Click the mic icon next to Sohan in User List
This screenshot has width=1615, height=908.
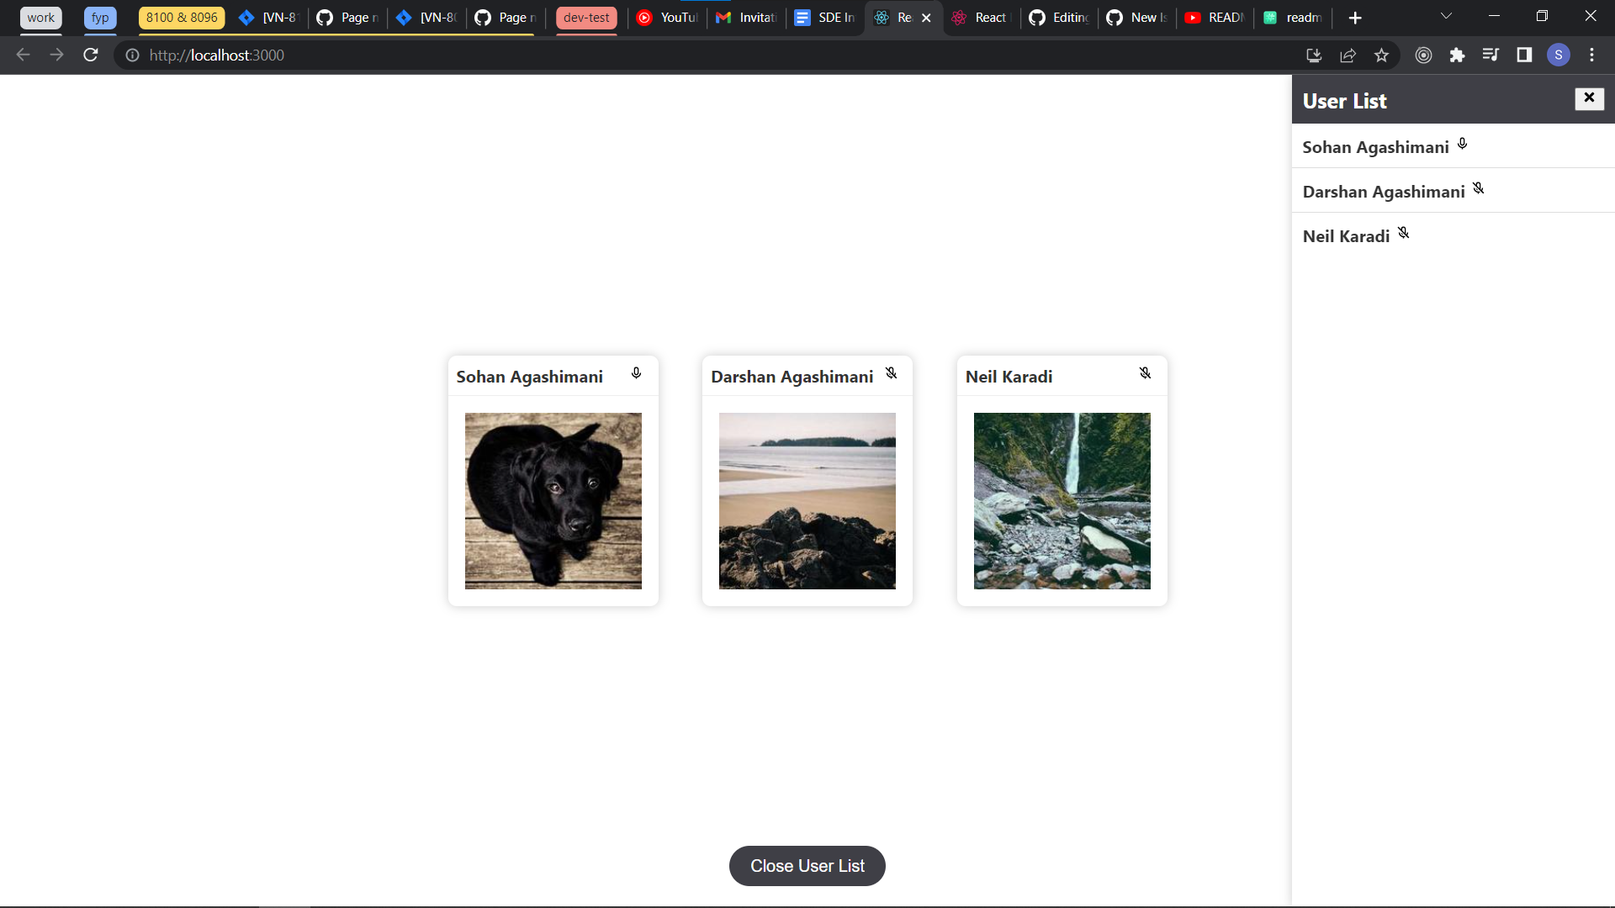click(1461, 144)
